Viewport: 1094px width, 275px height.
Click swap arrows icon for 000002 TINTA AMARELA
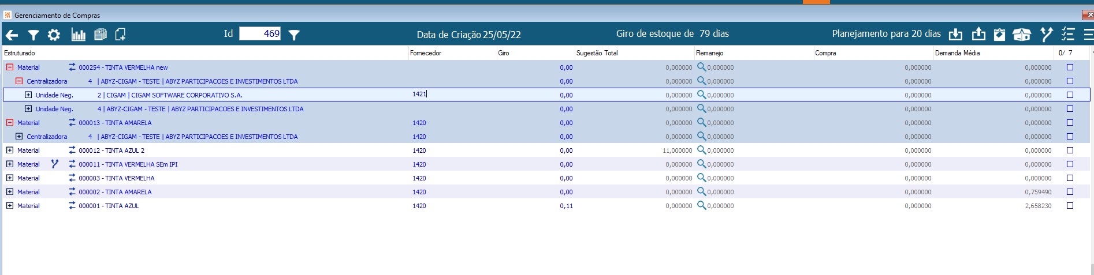pos(72,191)
